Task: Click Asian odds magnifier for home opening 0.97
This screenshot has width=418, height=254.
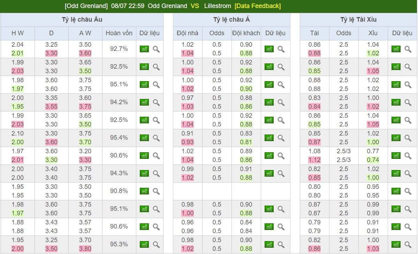Action: click(x=281, y=102)
